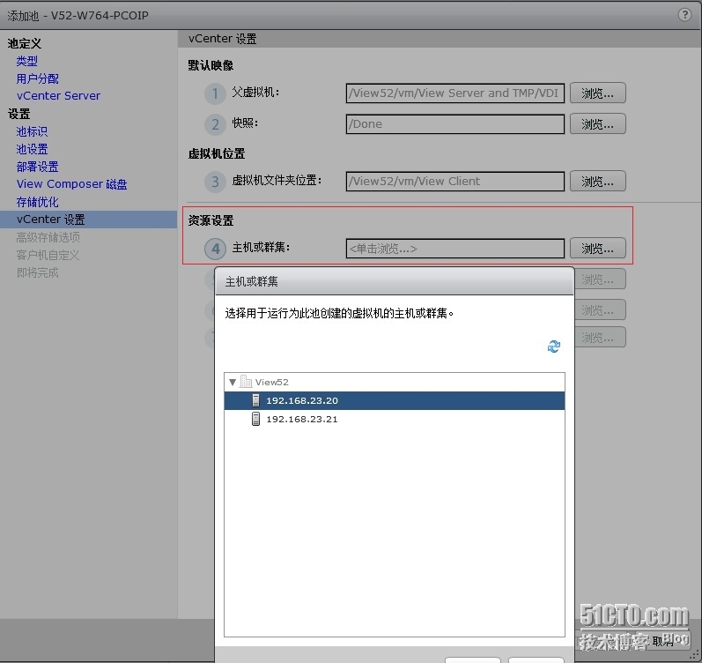Select host 192.168.23.21
Viewport: 702px width, 663px height.
pyautogui.click(x=395, y=419)
